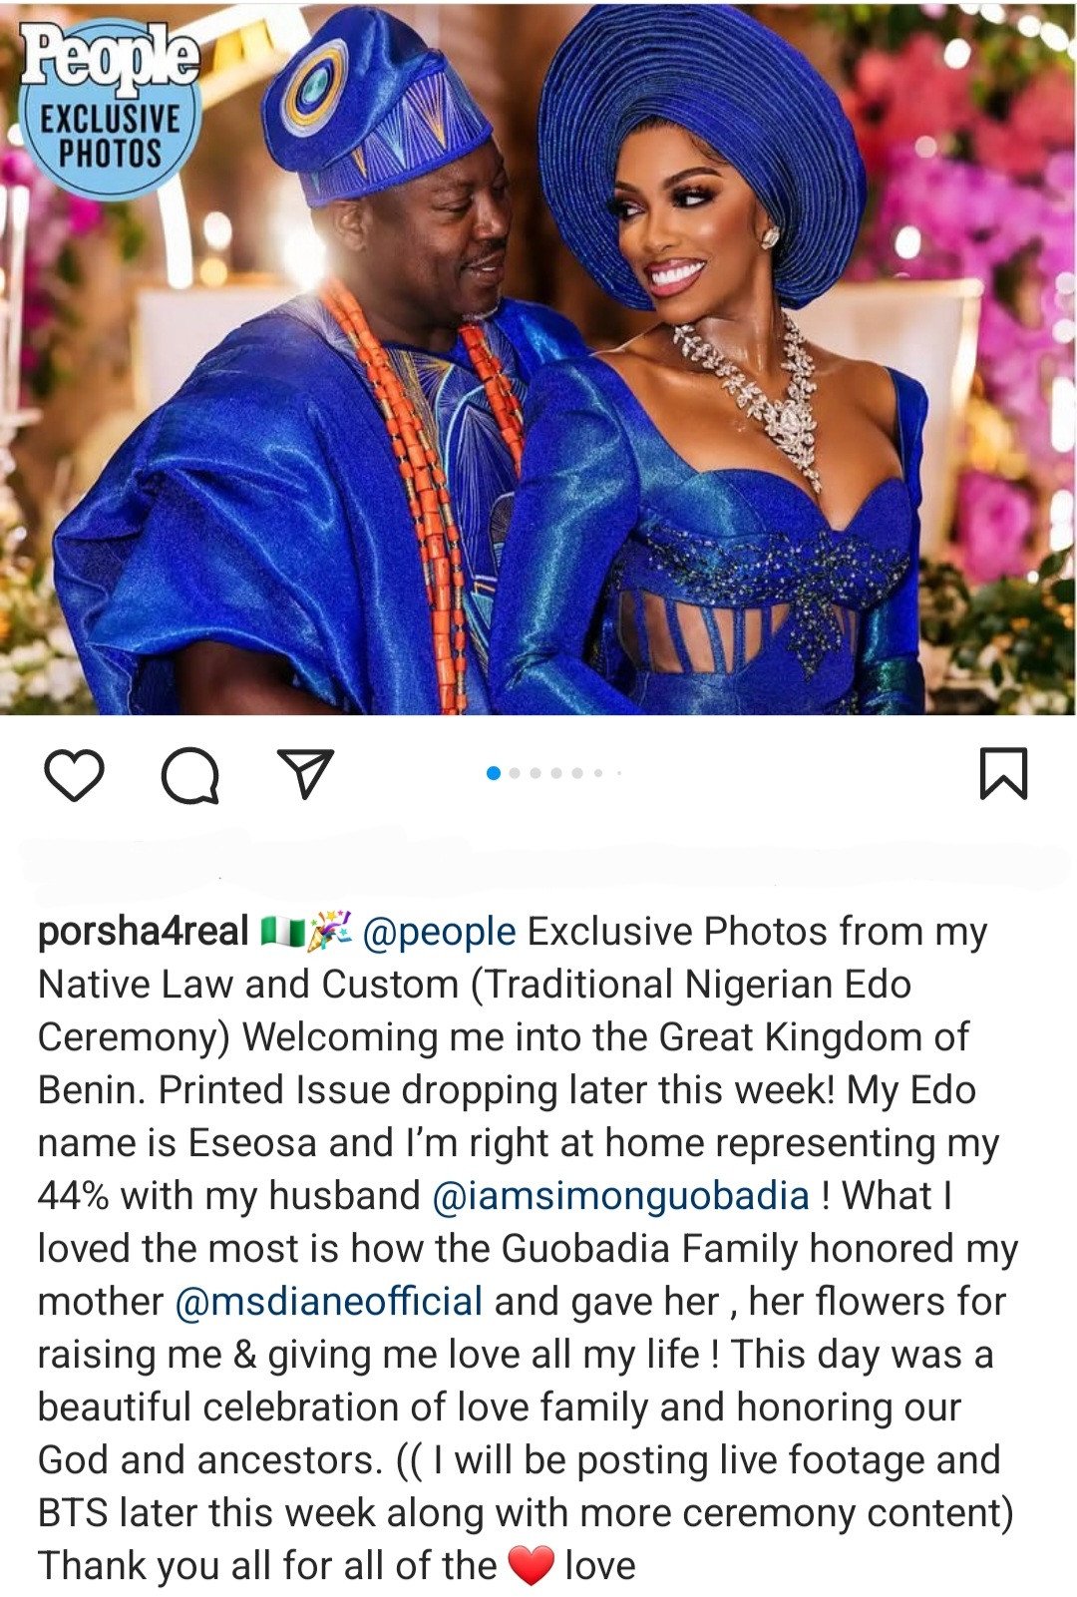Select the smallest last carousel dot
1077x1597 pixels.
[619, 773]
